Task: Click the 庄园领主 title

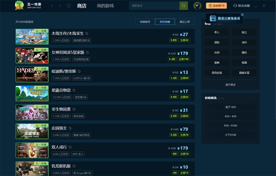Action: [59, 128]
